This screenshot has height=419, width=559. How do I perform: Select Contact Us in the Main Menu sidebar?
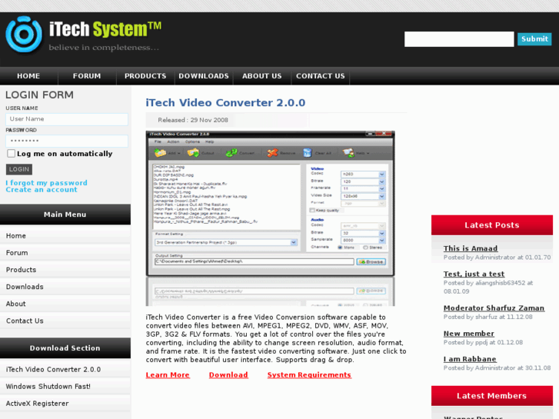(x=65, y=321)
